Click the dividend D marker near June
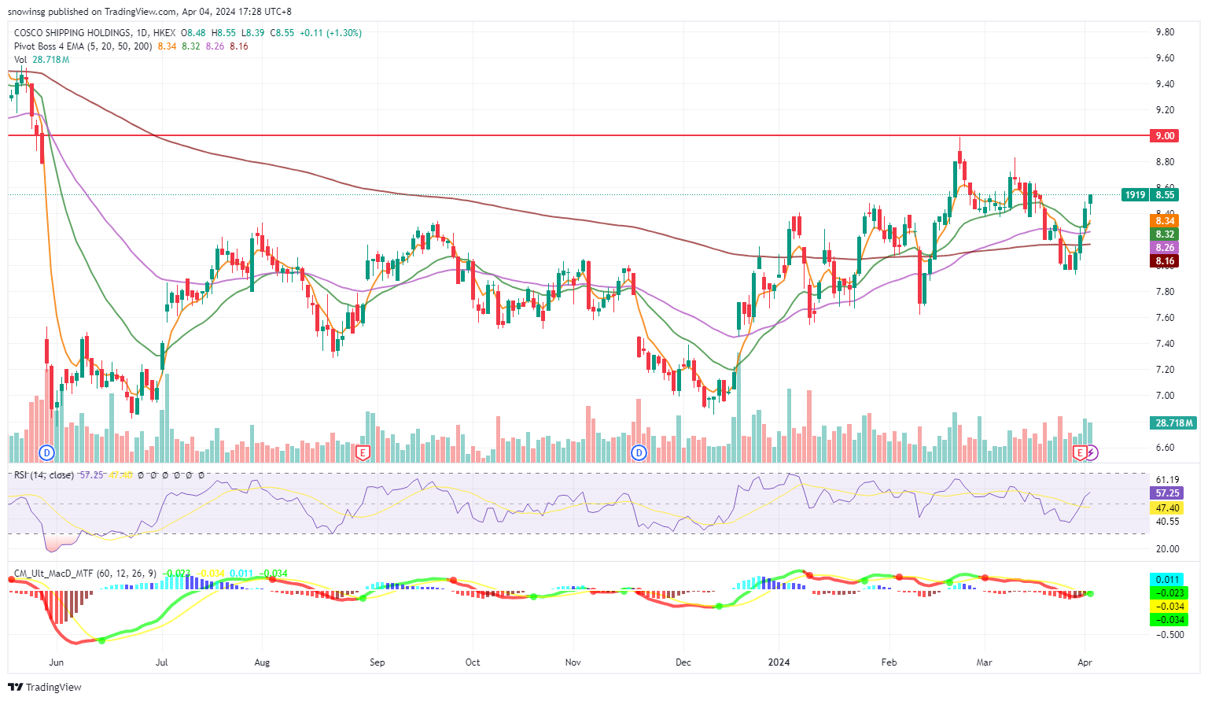 [x=47, y=452]
